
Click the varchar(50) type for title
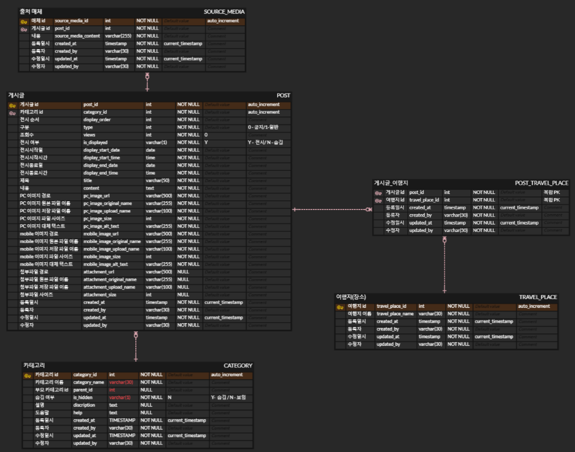(158, 181)
